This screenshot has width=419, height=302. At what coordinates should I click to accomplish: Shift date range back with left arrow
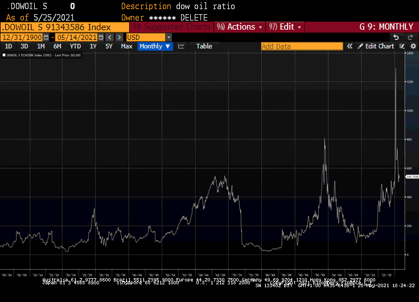click(109, 37)
